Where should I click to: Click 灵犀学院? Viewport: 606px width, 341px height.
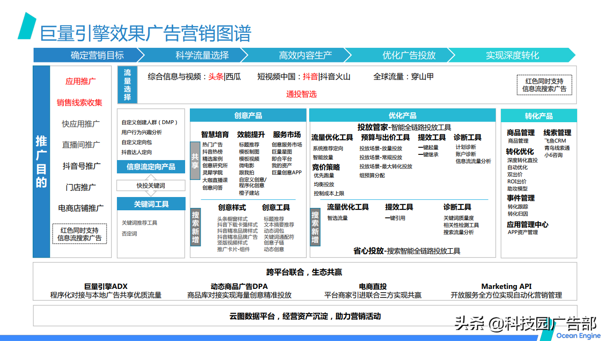[213, 172]
